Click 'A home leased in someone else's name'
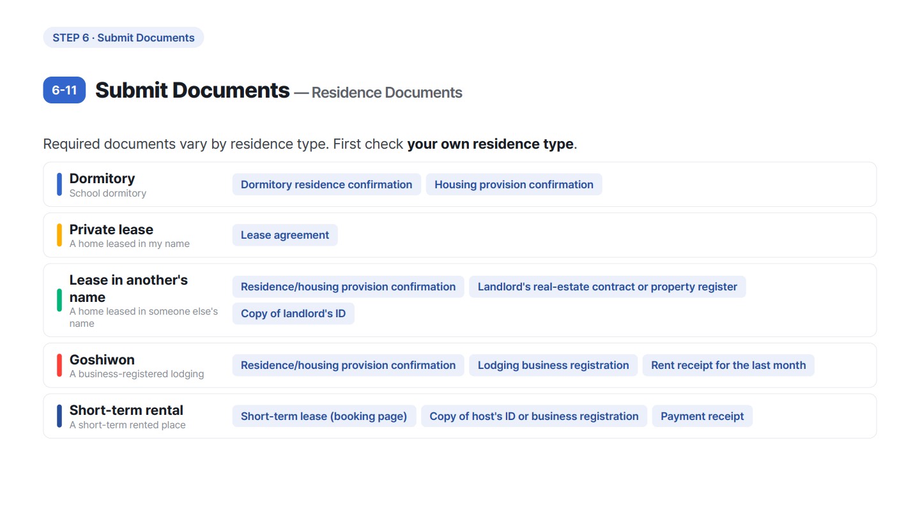 [144, 317]
